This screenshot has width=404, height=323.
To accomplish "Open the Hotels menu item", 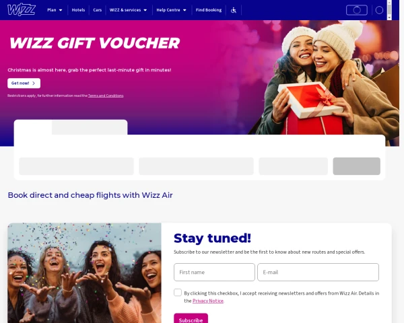I will coord(78,10).
